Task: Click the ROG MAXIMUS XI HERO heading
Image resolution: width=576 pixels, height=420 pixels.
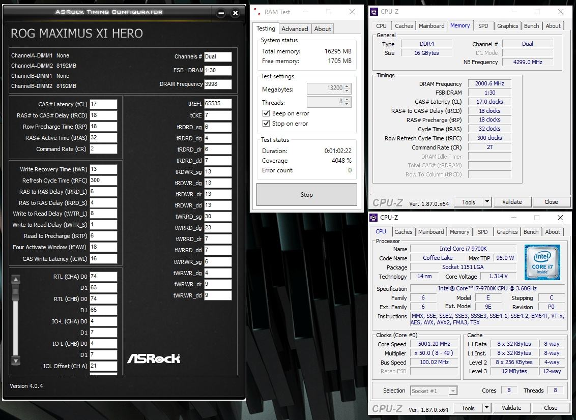Action: coord(77,34)
